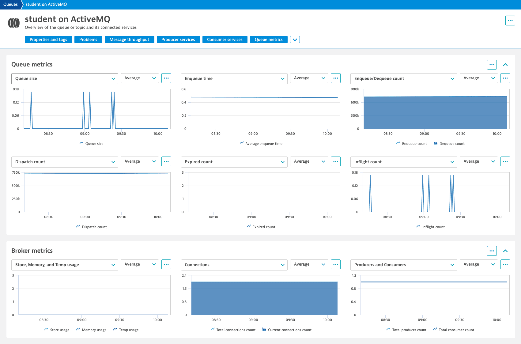This screenshot has height=344, width=521.
Task: Click the queue entity icon beside the title
Action: click(14, 23)
